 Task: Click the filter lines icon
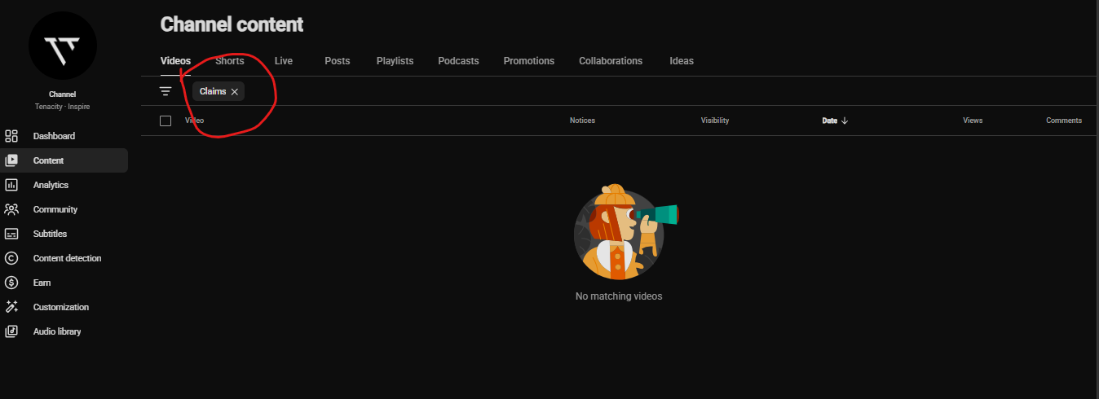click(166, 91)
